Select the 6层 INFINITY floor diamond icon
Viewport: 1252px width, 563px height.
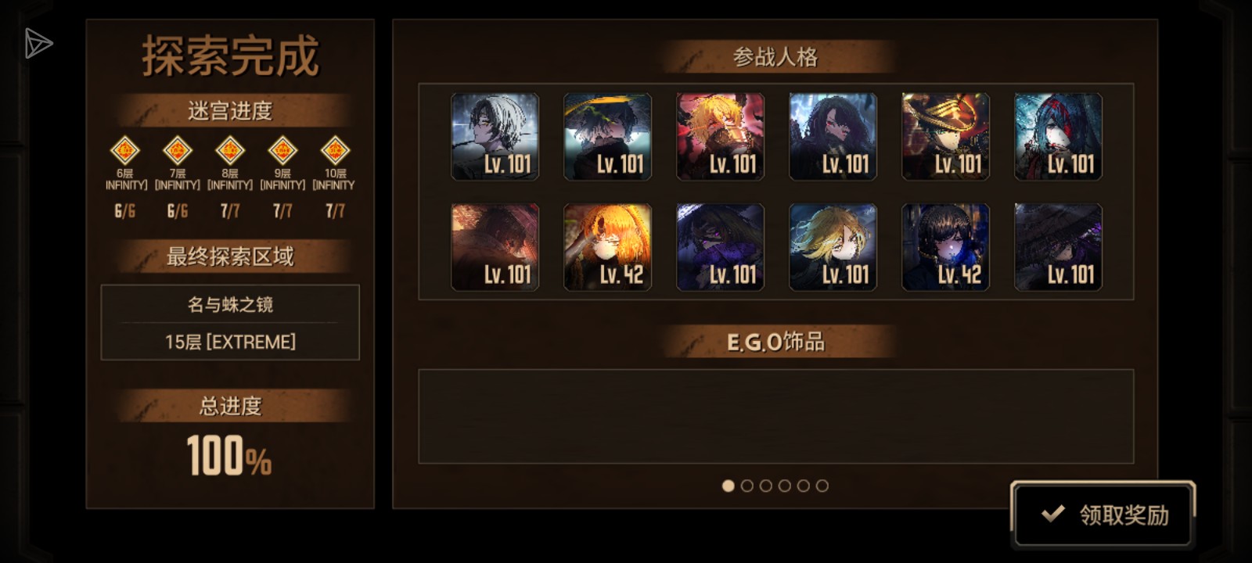click(x=125, y=150)
